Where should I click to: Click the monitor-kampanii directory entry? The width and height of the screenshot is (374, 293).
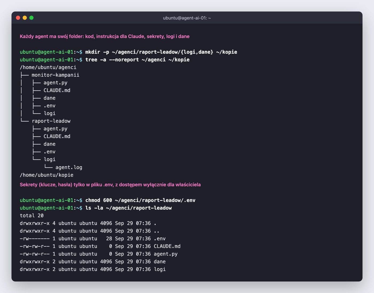pyautogui.click(x=56, y=75)
